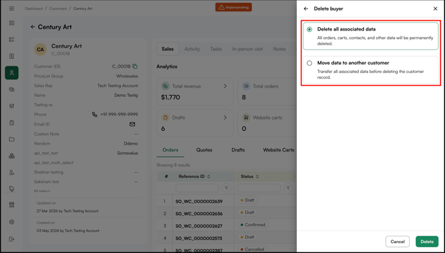
Task: Open order SO_WC_0000002573
Action: (199, 238)
